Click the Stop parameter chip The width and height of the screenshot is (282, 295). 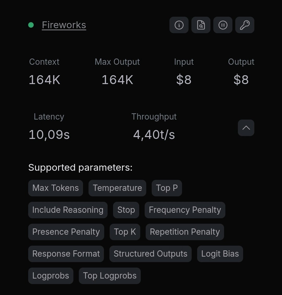click(126, 210)
